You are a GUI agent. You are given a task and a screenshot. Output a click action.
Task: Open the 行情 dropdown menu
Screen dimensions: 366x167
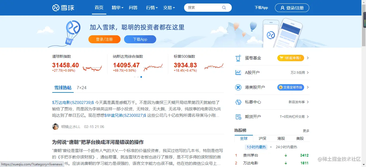point(152,8)
